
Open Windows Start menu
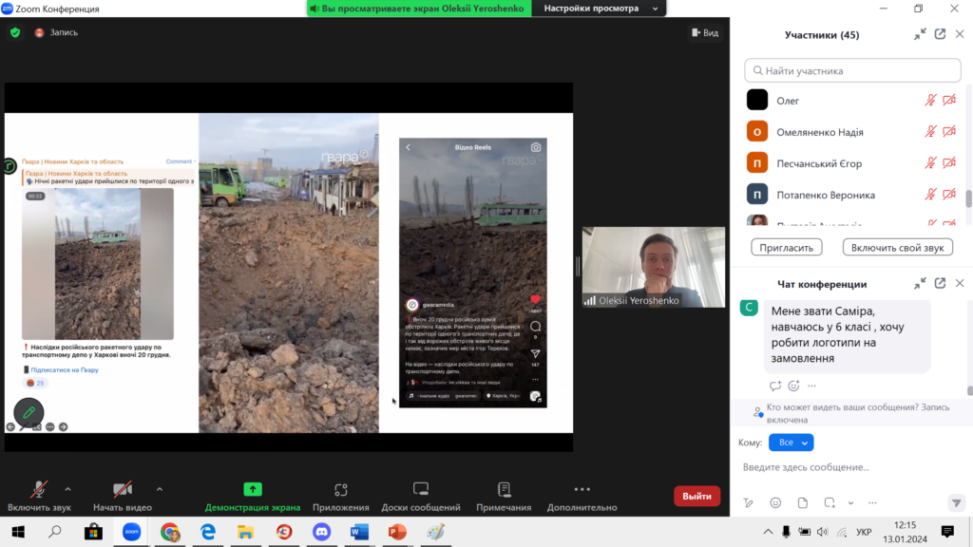coord(18,532)
